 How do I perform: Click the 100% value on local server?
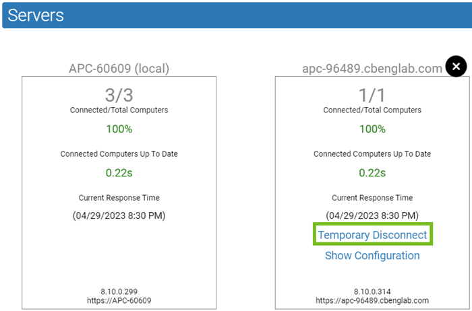point(119,129)
